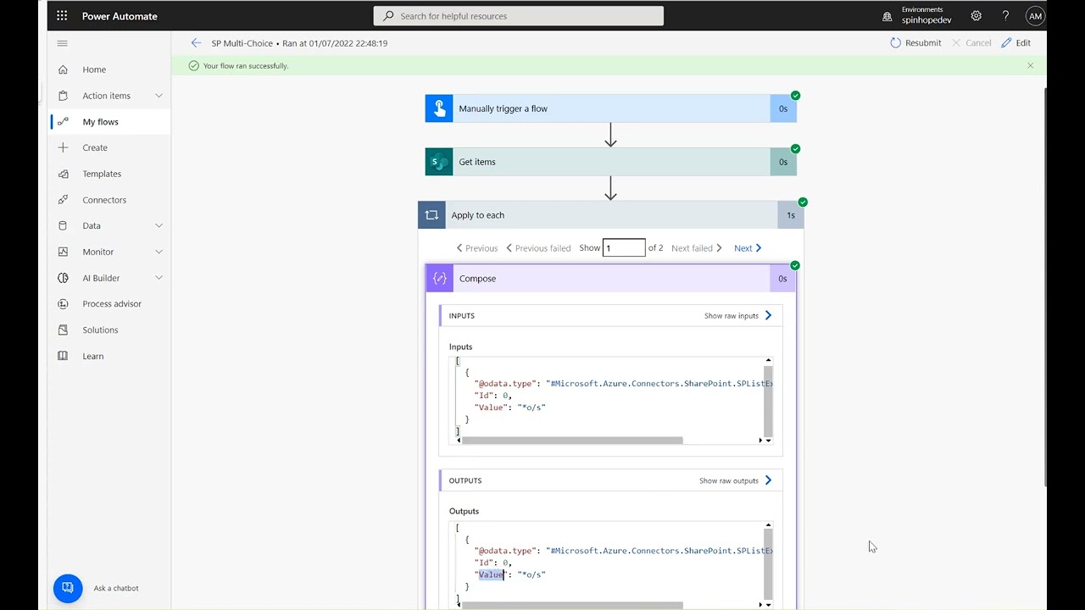Click Show raw inputs link
1085x610 pixels.
tap(737, 316)
